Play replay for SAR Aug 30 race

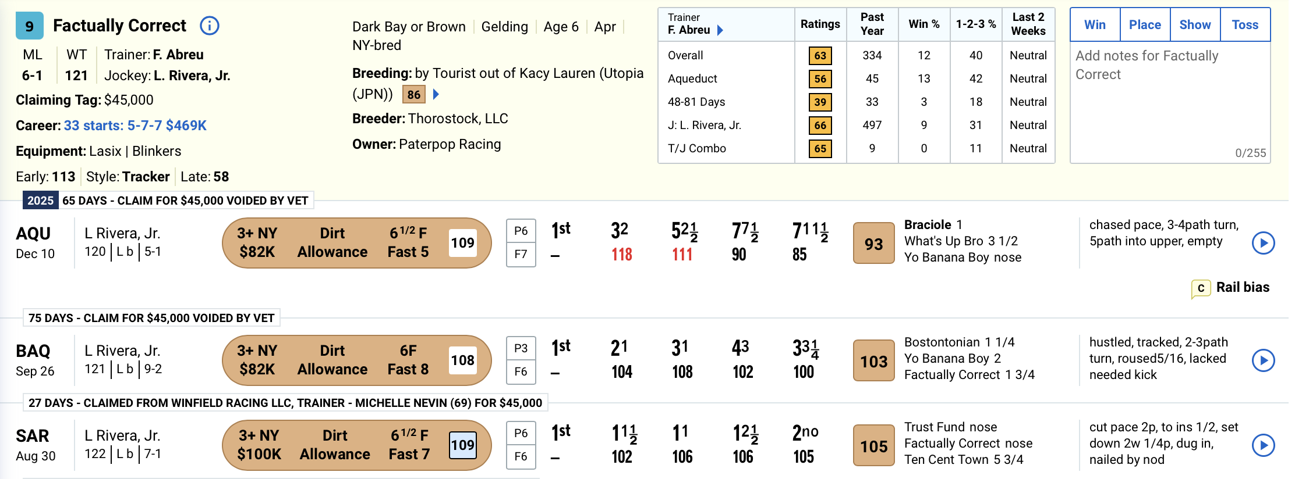1263,445
